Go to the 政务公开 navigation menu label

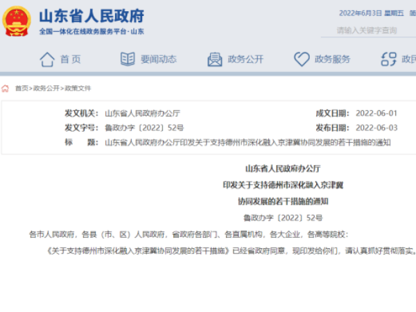245,60
